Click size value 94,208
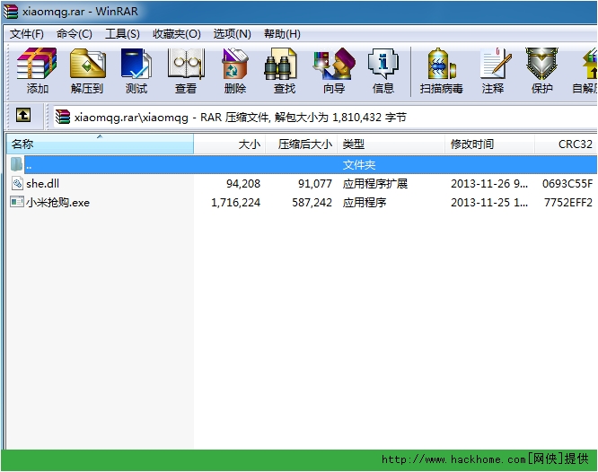Image resolution: width=598 pixels, height=472 pixels. pos(243,184)
